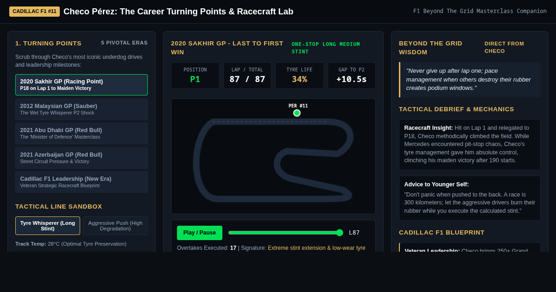Select the 2012 Malaysian GP (Sauber) era
Image resolution: width=556 pixels, height=292 pixels.
(82, 109)
